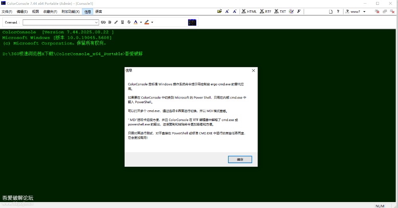Click the highlight color marker swatch

(x=147, y=22)
